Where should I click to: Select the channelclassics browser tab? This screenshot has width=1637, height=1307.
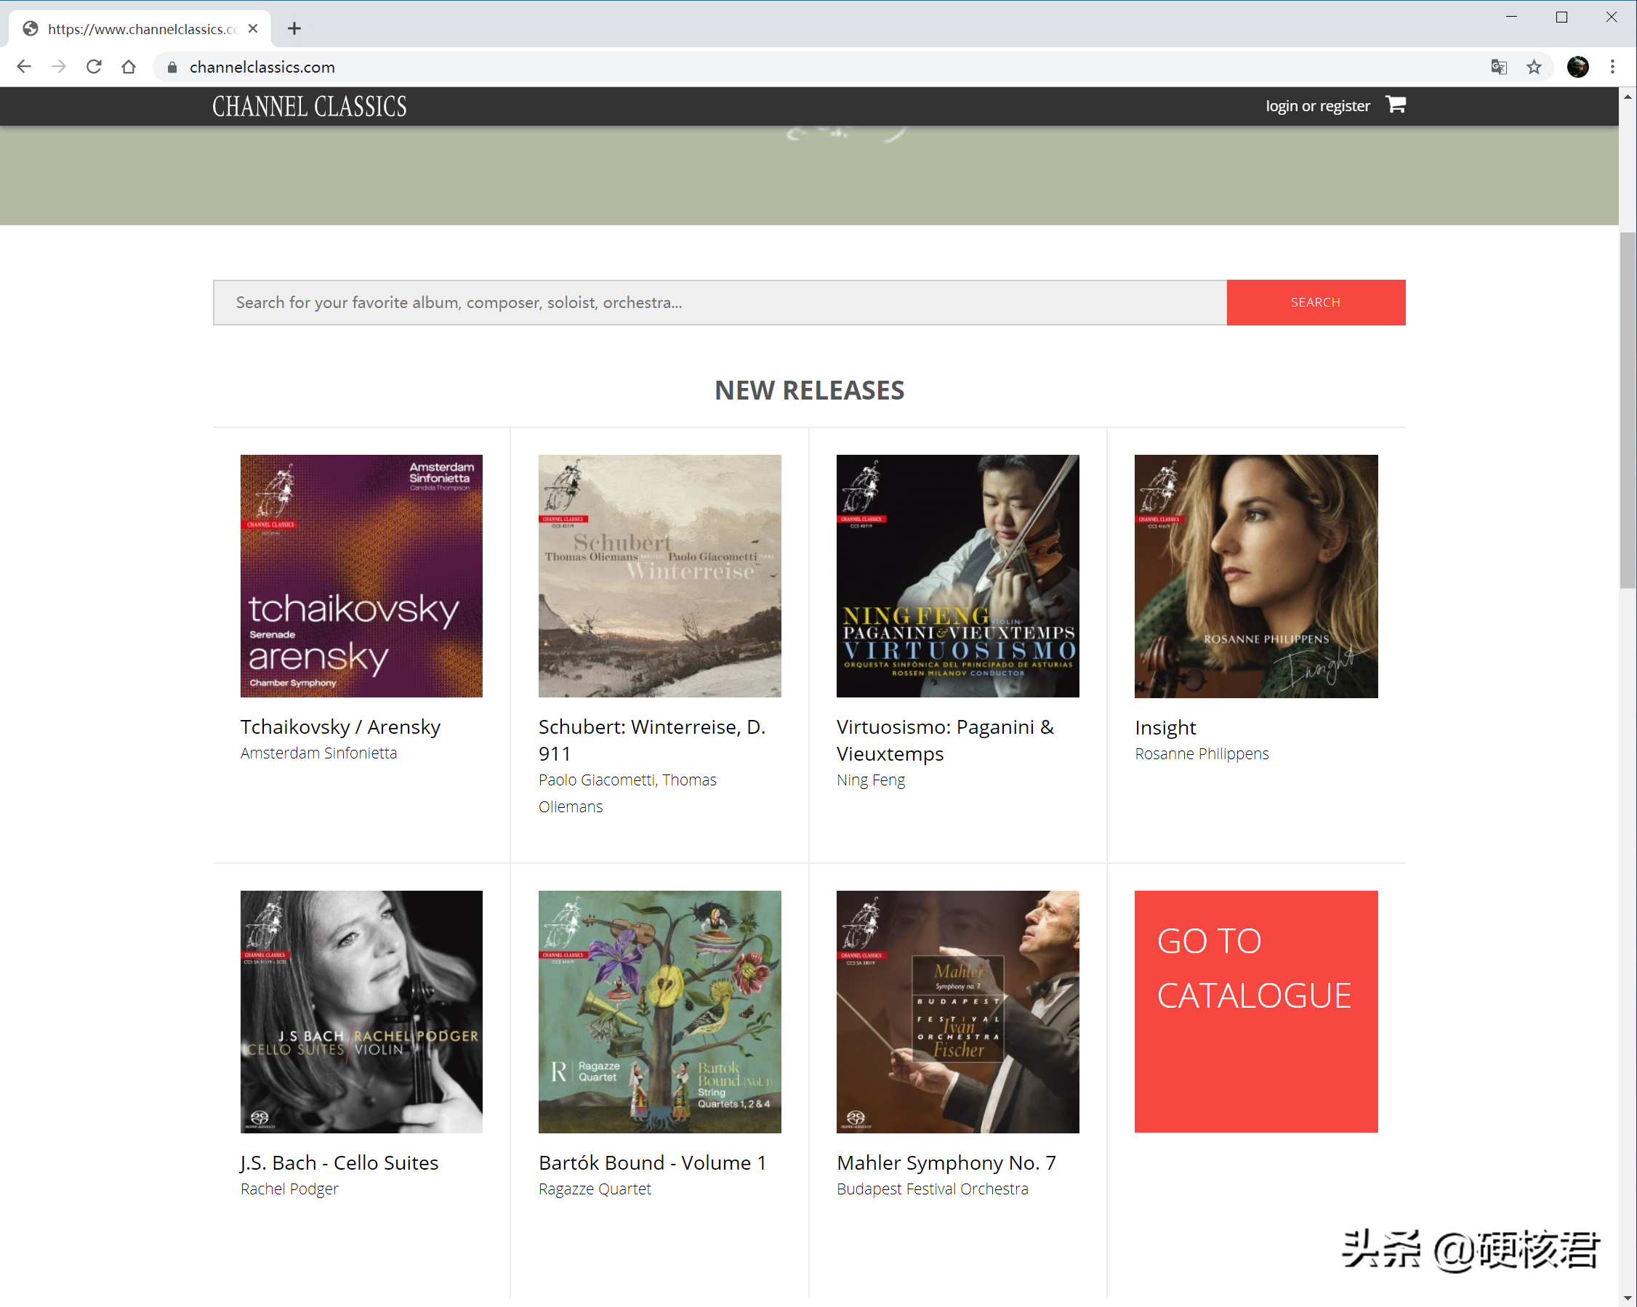tap(140, 29)
